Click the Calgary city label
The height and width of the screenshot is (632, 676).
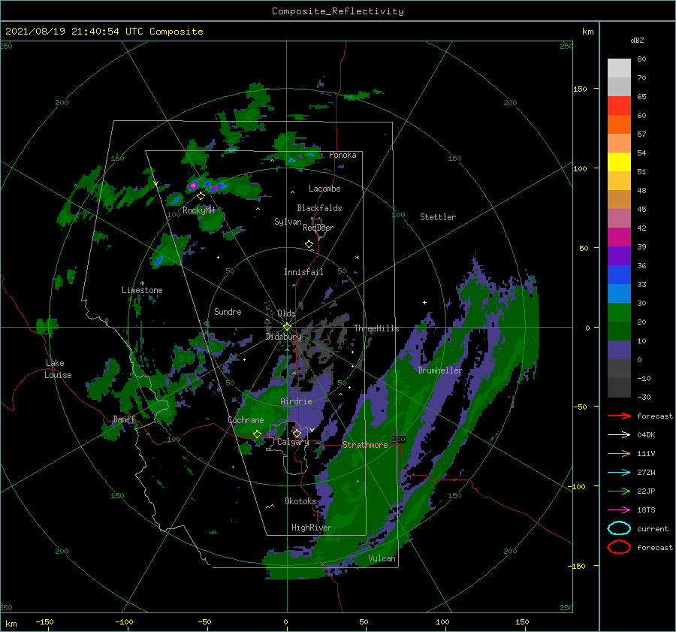[x=293, y=442]
